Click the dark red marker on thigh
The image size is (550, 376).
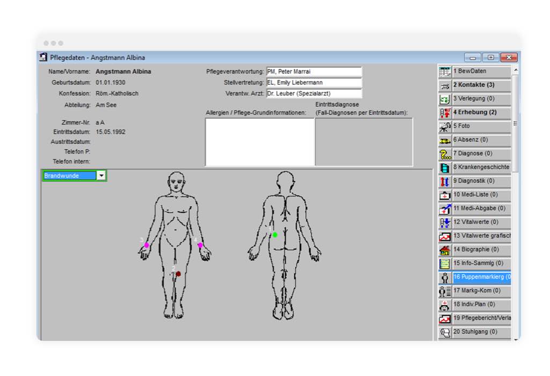(x=178, y=274)
